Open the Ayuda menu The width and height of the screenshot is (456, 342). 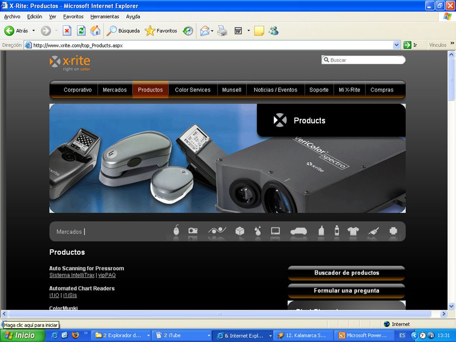[133, 17]
